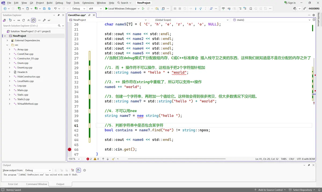Image resolution: width=322 pixels, height=192 pixels.
Task: Toggle a bookmark on the current line
Action: (251, 8)
